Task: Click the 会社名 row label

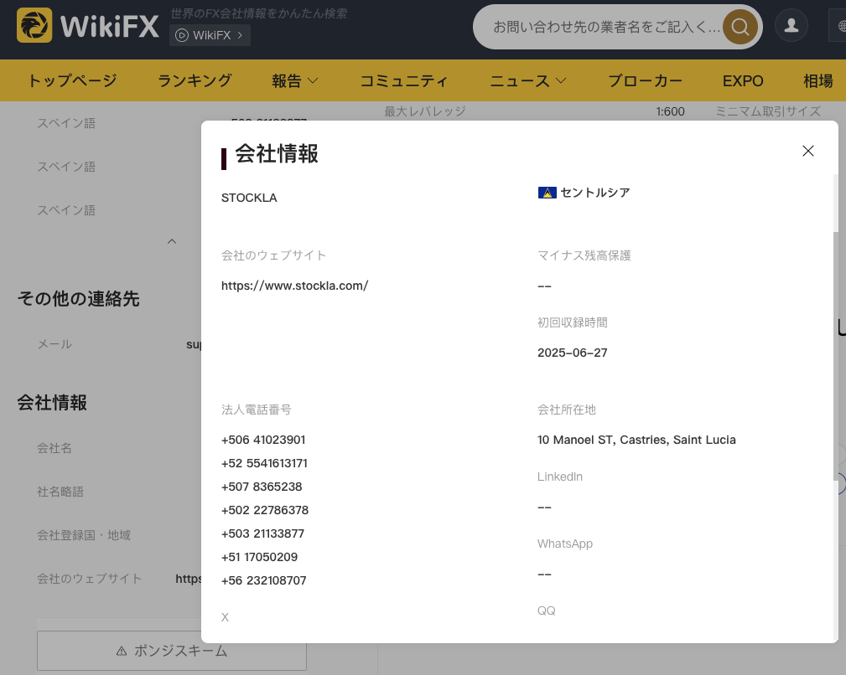Action: tap(54, 448)
